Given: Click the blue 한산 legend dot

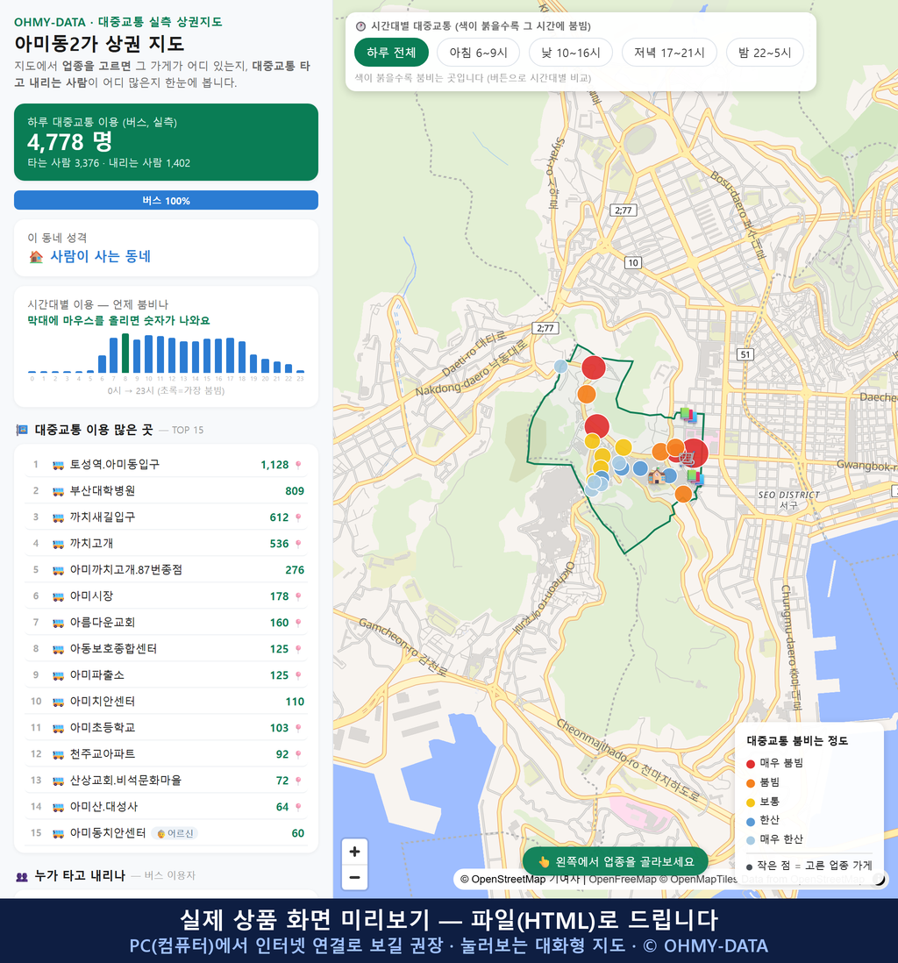Looking at the screenshot, I should [751, 822].
